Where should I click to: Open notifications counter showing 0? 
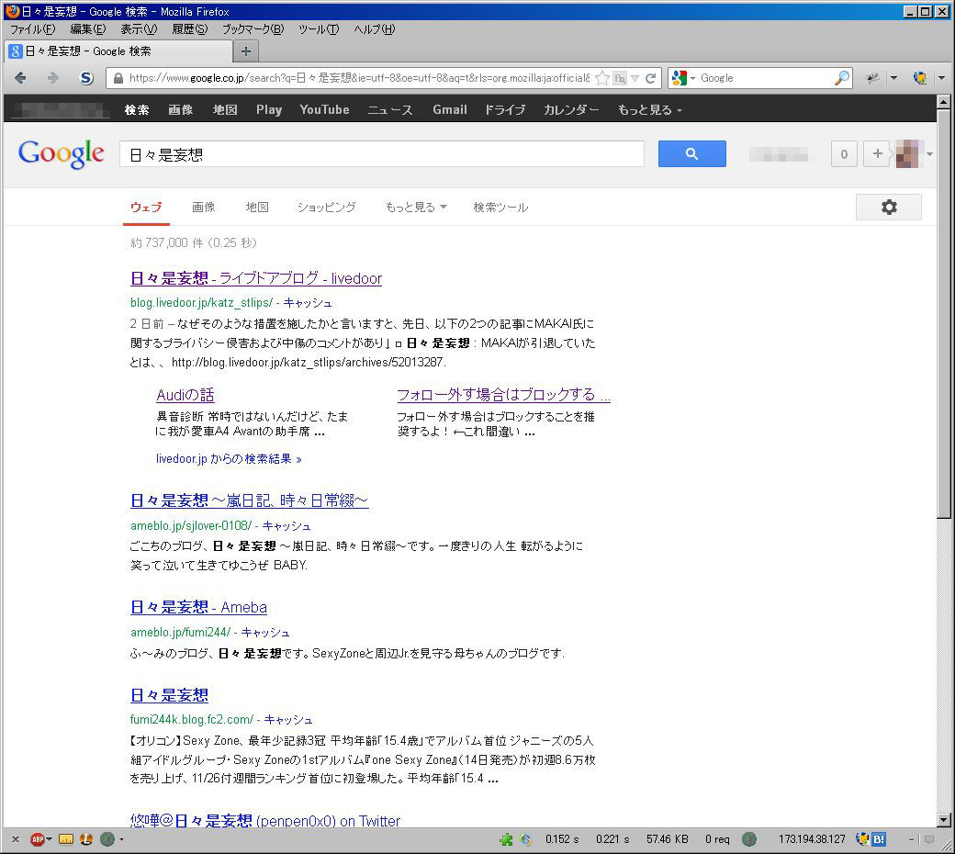point(844,154)
